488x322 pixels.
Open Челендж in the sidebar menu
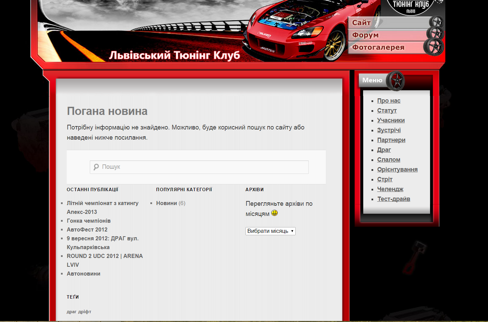pyautogui.click(x=390, y=189)
